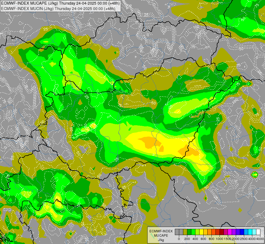
Task: Select the olive legend swatch
Action: (x=185, y=232)
